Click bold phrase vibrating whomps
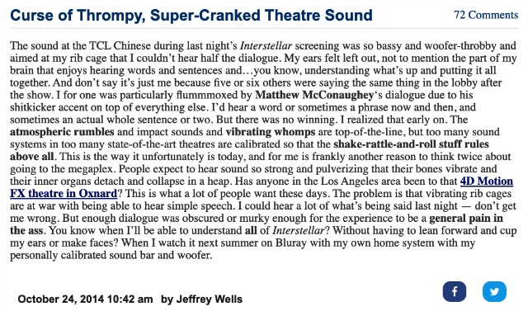 coord(271,132)
